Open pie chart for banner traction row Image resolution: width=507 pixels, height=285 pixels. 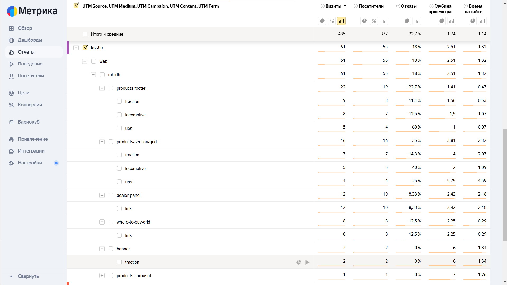pyautogui.click(x=298, y=262)
